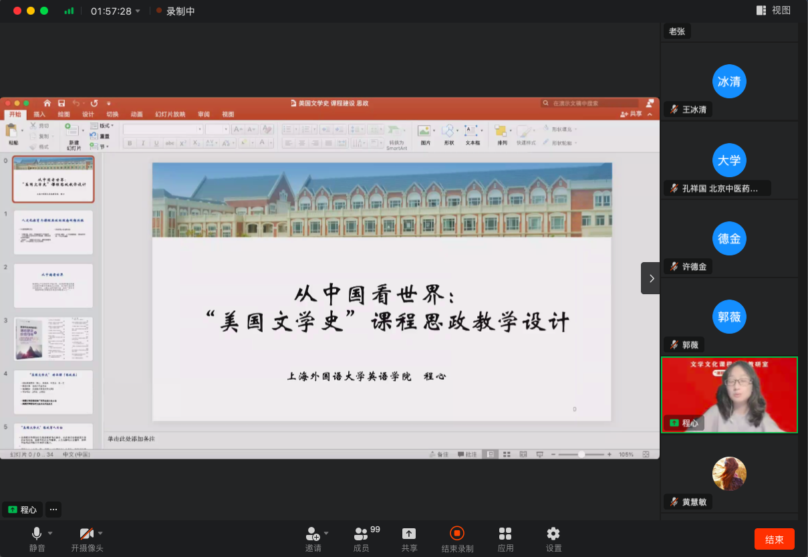Click the more options button beside 程心 label

click(53, 510)
